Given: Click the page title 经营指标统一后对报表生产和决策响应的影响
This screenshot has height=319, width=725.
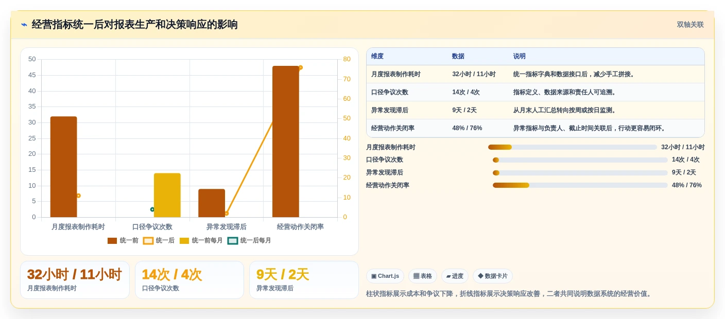Looking at the screenshot, I should [134, 25].
